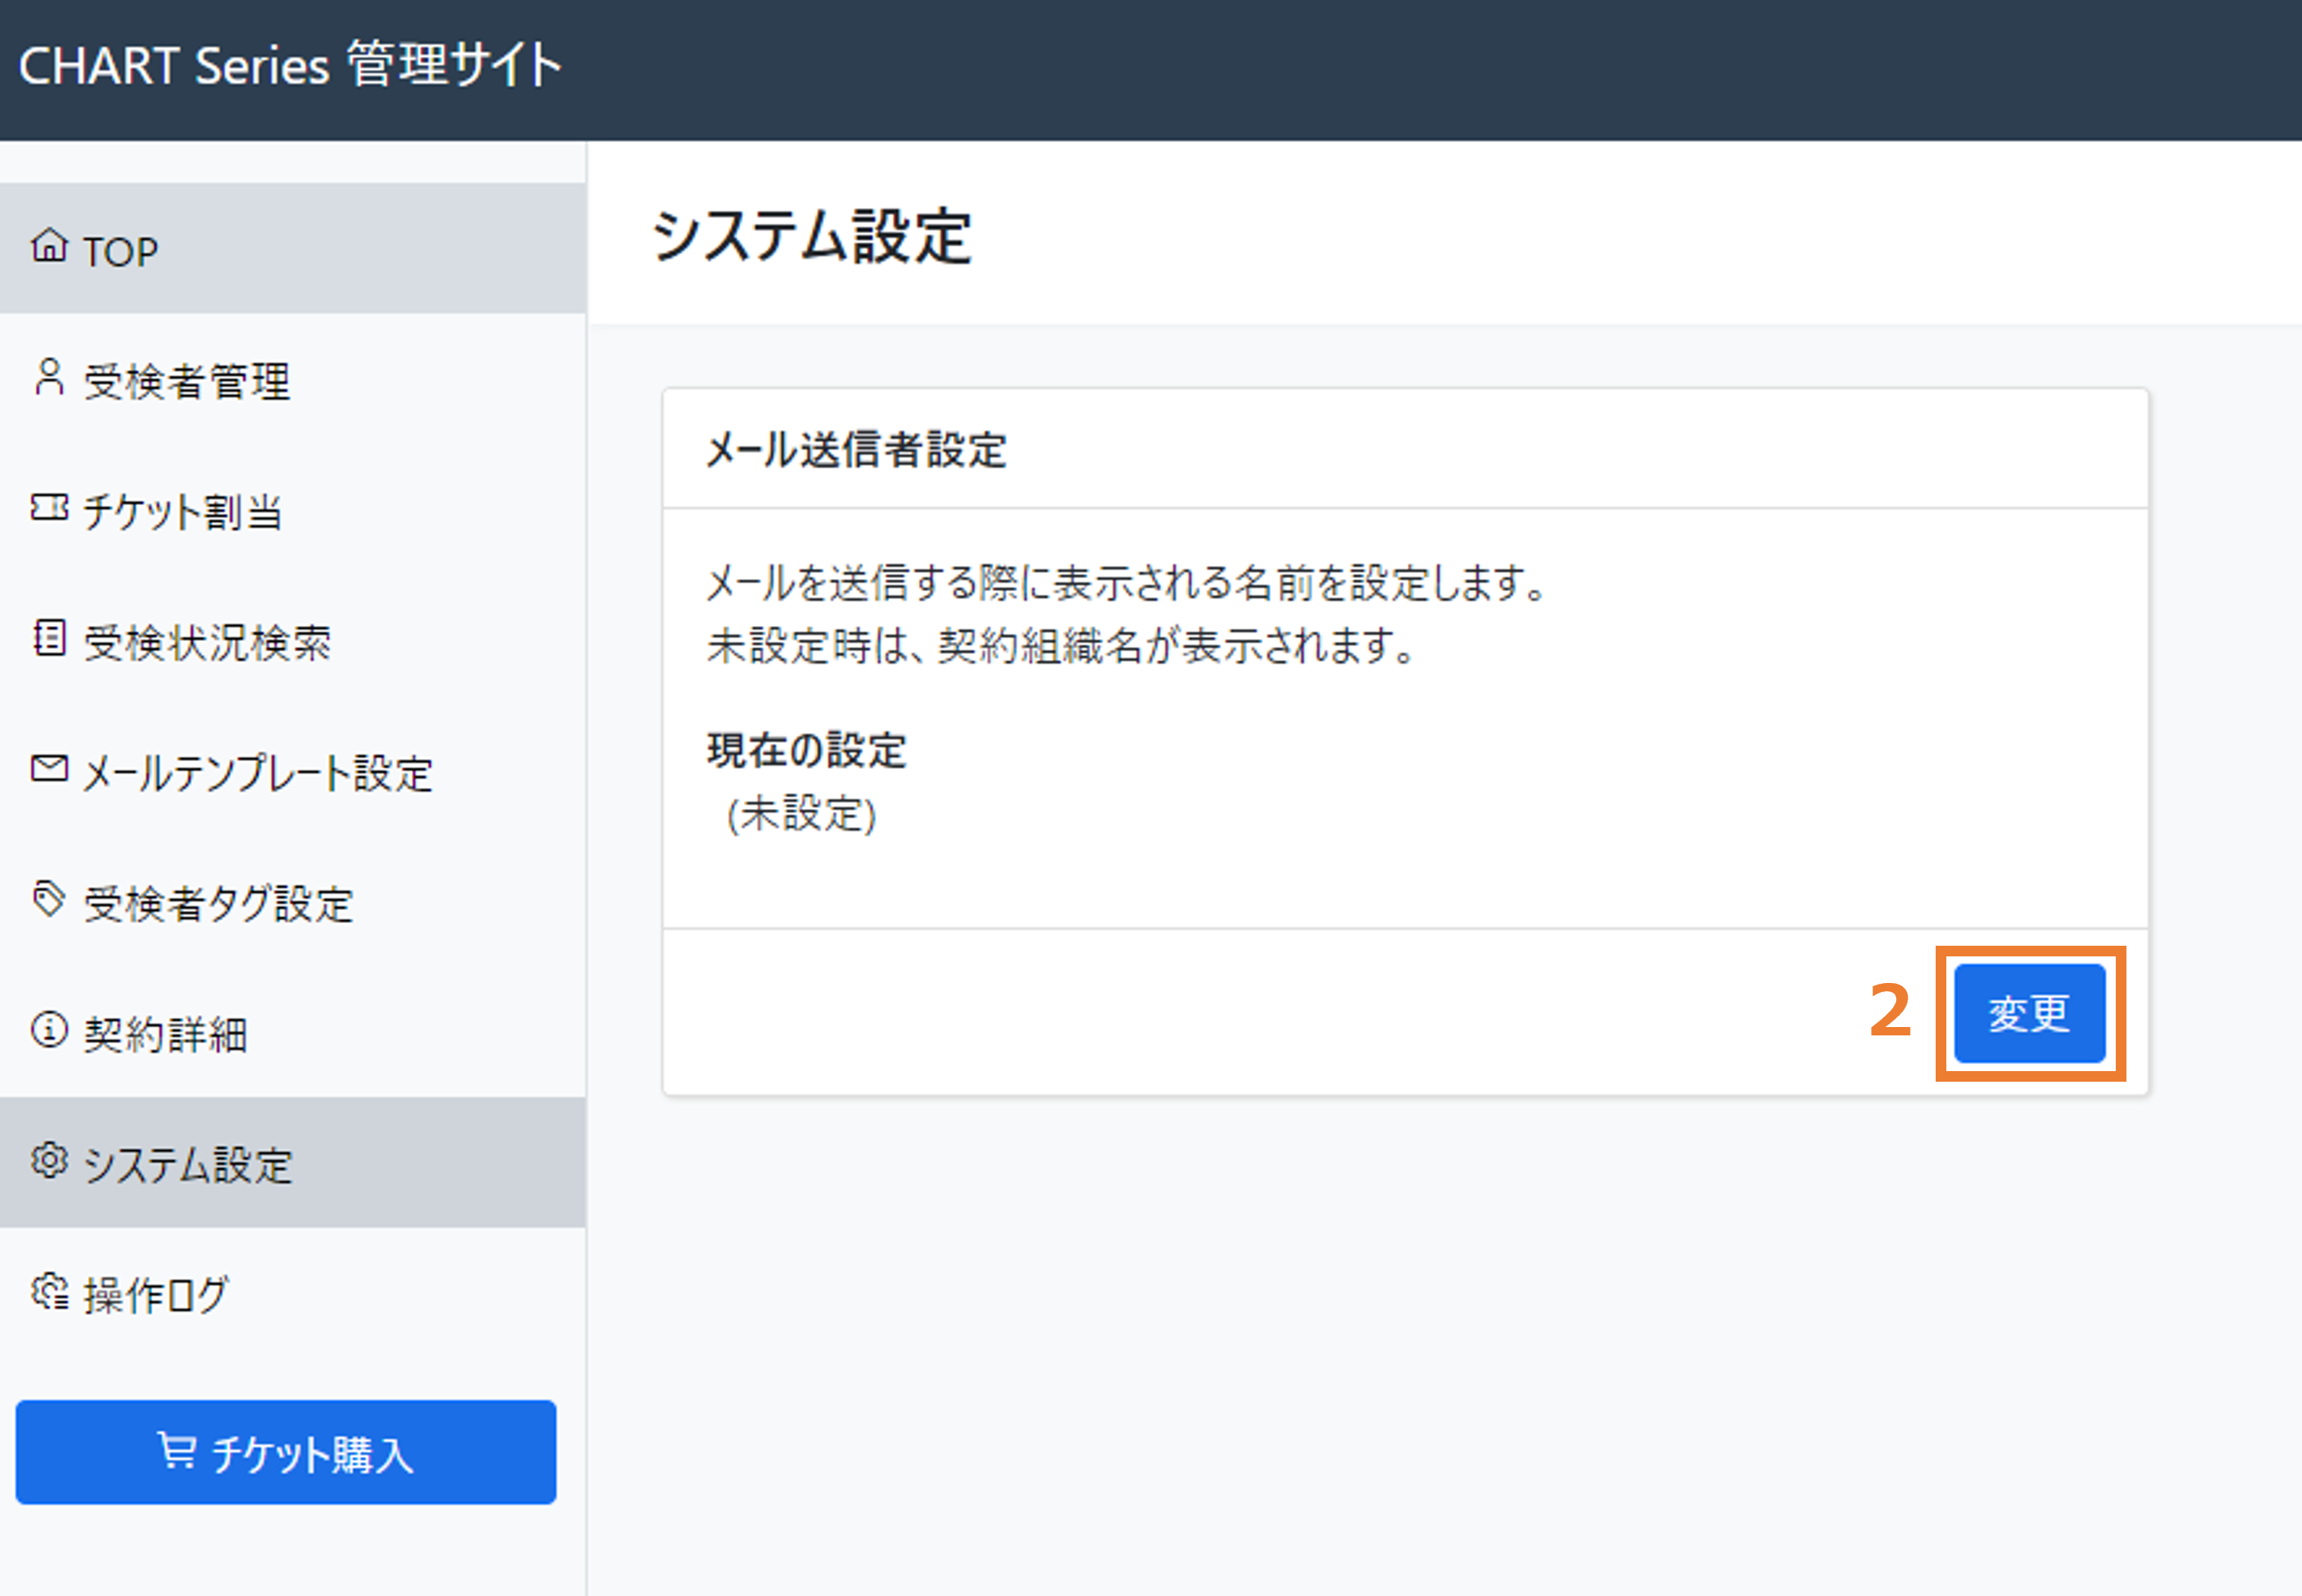
Task: Click the envelope icon for メールテンプレート設定
Action: (49, 768)
